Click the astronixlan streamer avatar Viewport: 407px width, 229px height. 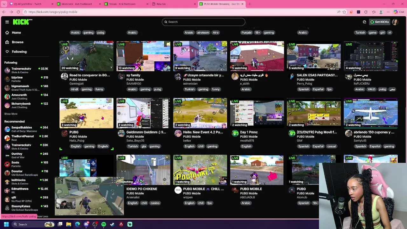[178, 76]
